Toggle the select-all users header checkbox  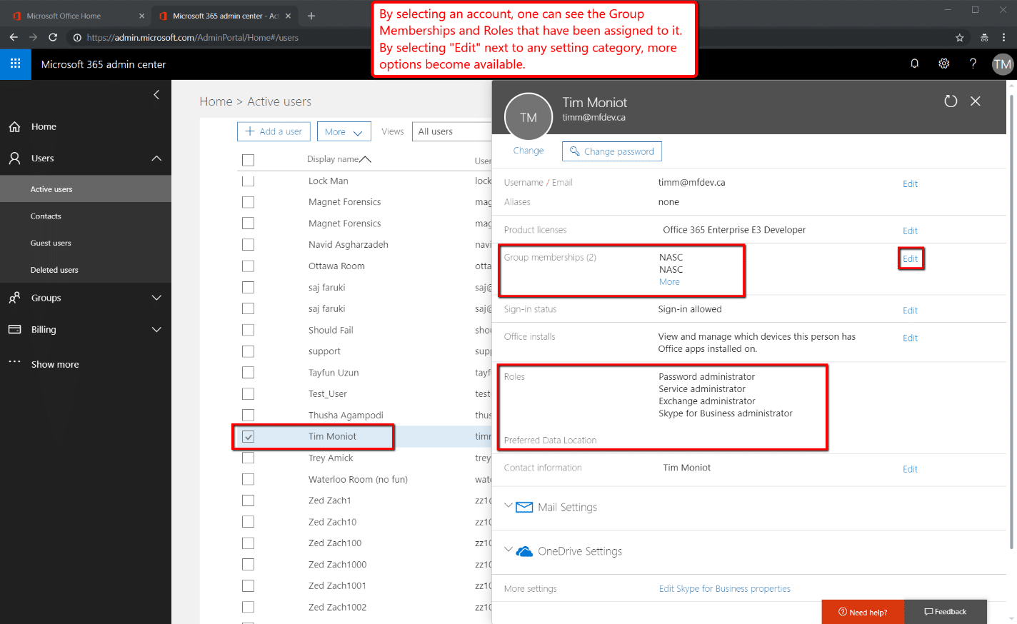248,160
